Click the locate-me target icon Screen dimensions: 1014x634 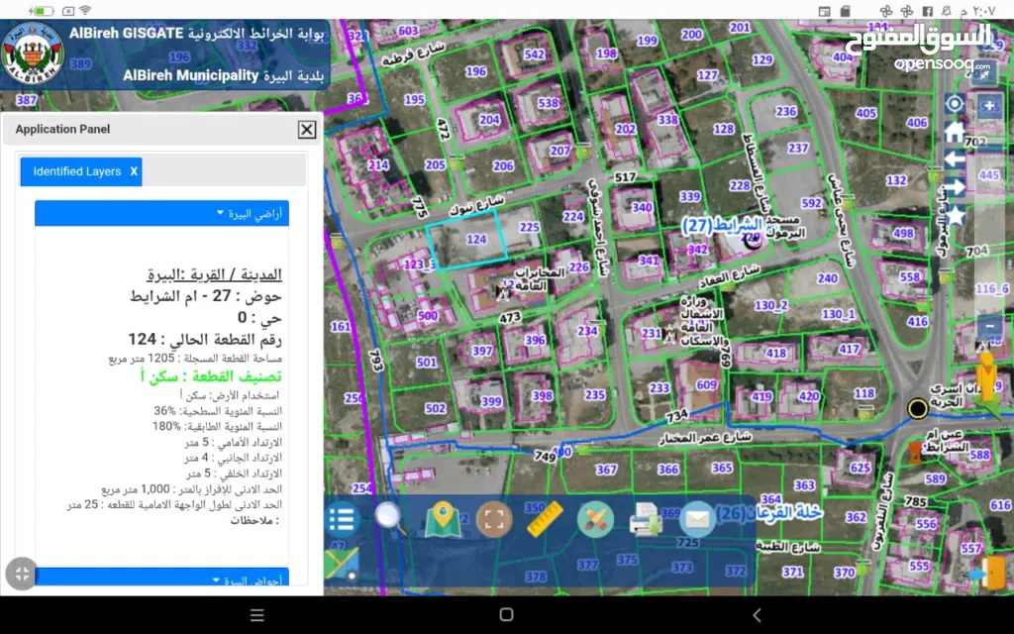(955, 105)
